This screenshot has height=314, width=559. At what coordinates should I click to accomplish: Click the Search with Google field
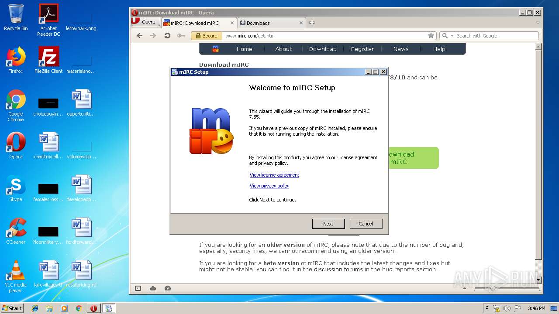point(496,36)
